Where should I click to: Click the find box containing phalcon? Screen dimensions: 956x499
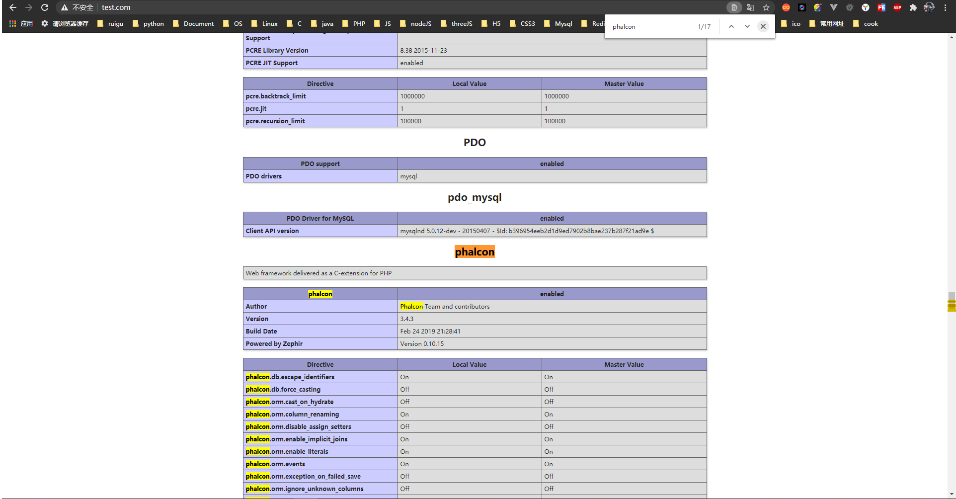[x=651, y=26]
